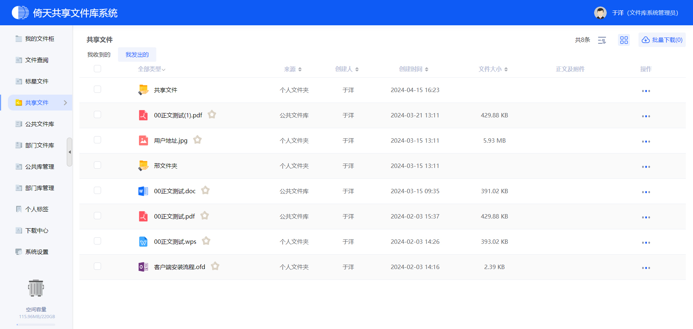Open more actions for 客户端安装流程.ofd
Screen dimensions: 693x329
(x=646, y=268)
